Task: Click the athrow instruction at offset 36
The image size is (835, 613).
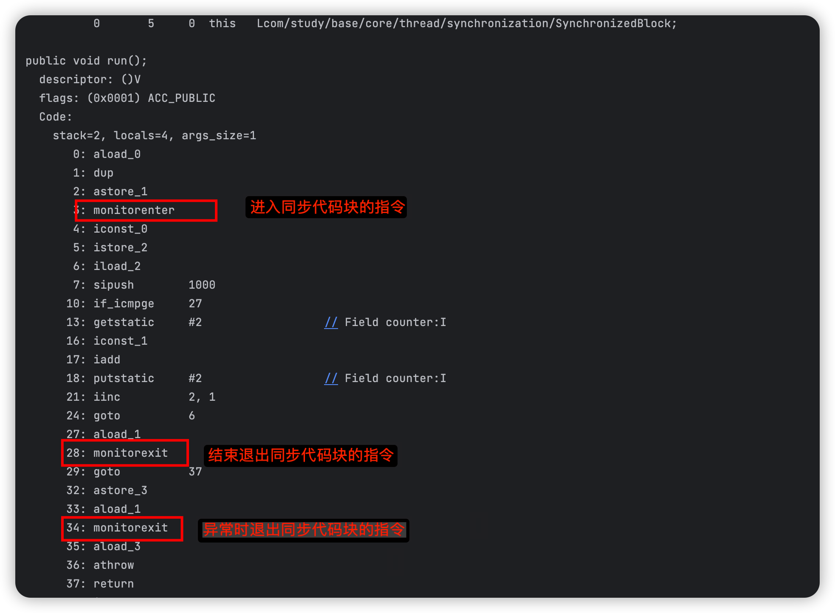Action: [x=113, y=565]
